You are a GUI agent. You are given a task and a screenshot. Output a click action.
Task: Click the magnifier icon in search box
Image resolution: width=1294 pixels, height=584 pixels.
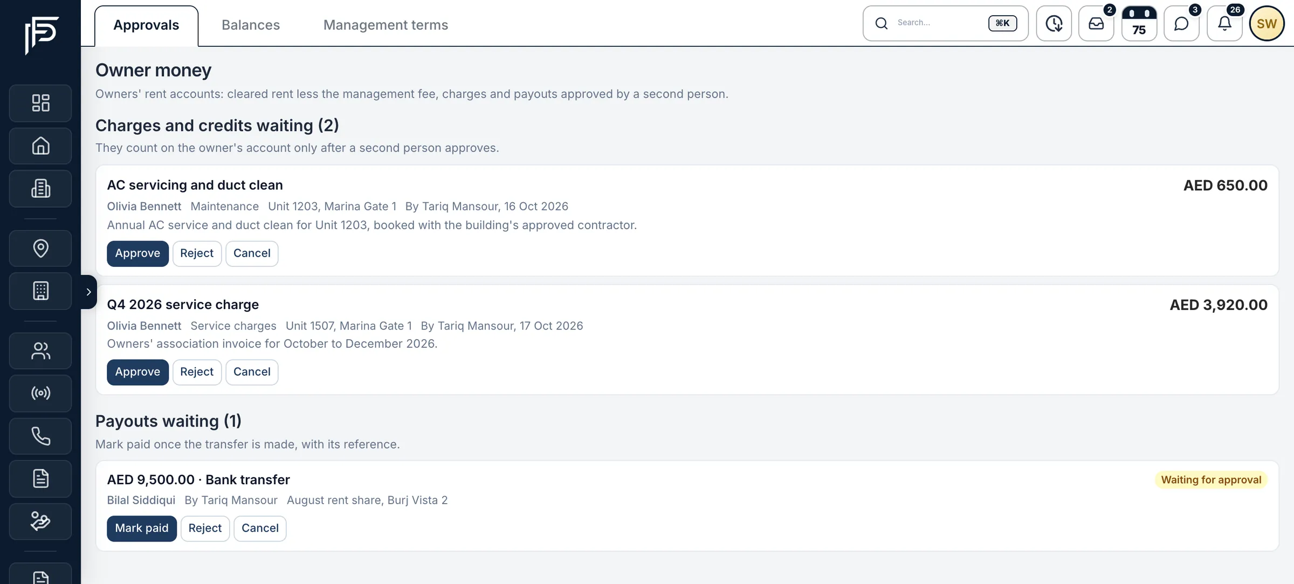pos(882,23)
